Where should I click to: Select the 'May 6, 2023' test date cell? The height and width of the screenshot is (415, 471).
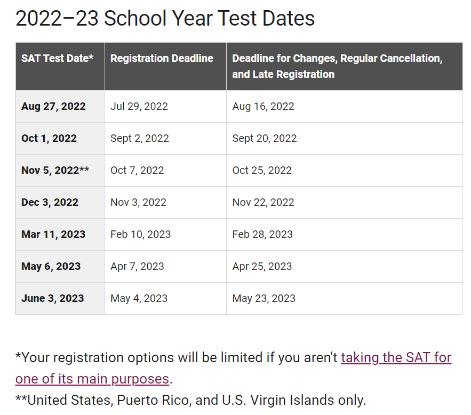[60, 266]
